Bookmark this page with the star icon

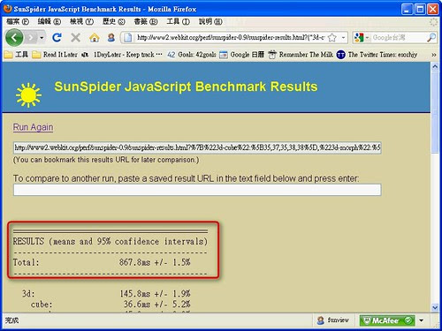[332, 37]
